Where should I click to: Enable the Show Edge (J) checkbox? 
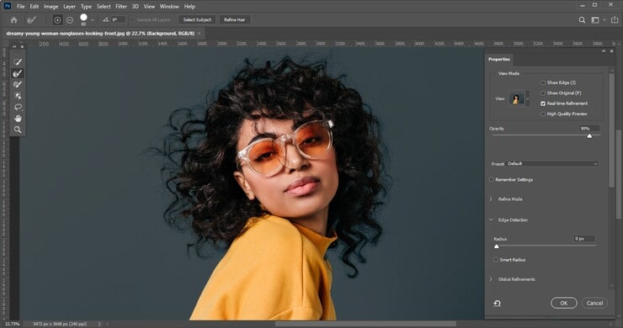(543, 82)
